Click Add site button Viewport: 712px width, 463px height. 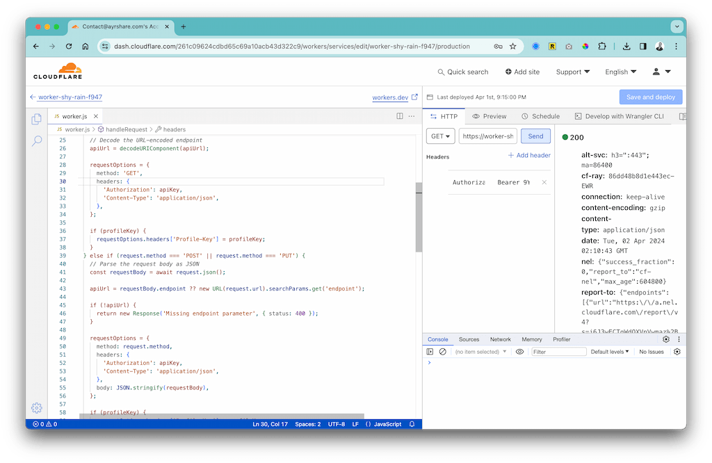coord(522,72)
